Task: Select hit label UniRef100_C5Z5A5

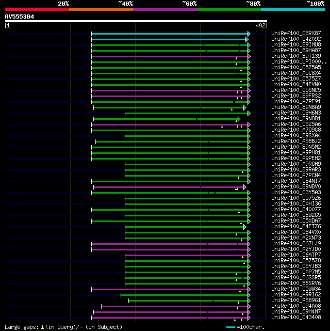Action: 296,67
